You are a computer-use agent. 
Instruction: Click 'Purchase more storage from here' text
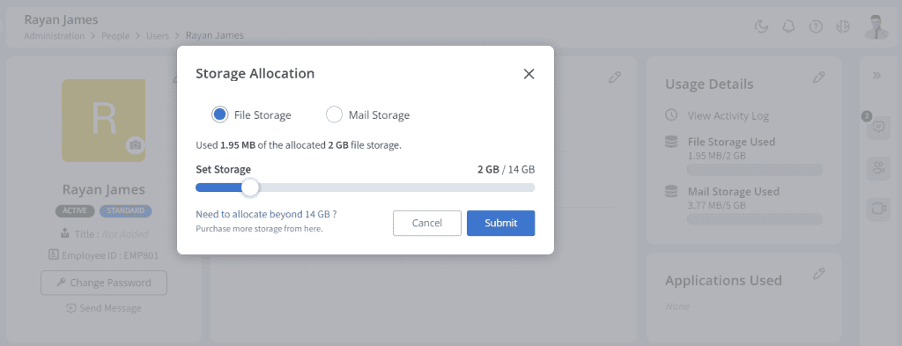(x=260, y=229)
